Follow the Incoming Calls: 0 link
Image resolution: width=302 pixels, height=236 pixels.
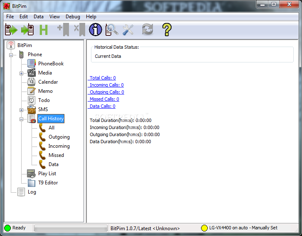[x=106, y=85]
